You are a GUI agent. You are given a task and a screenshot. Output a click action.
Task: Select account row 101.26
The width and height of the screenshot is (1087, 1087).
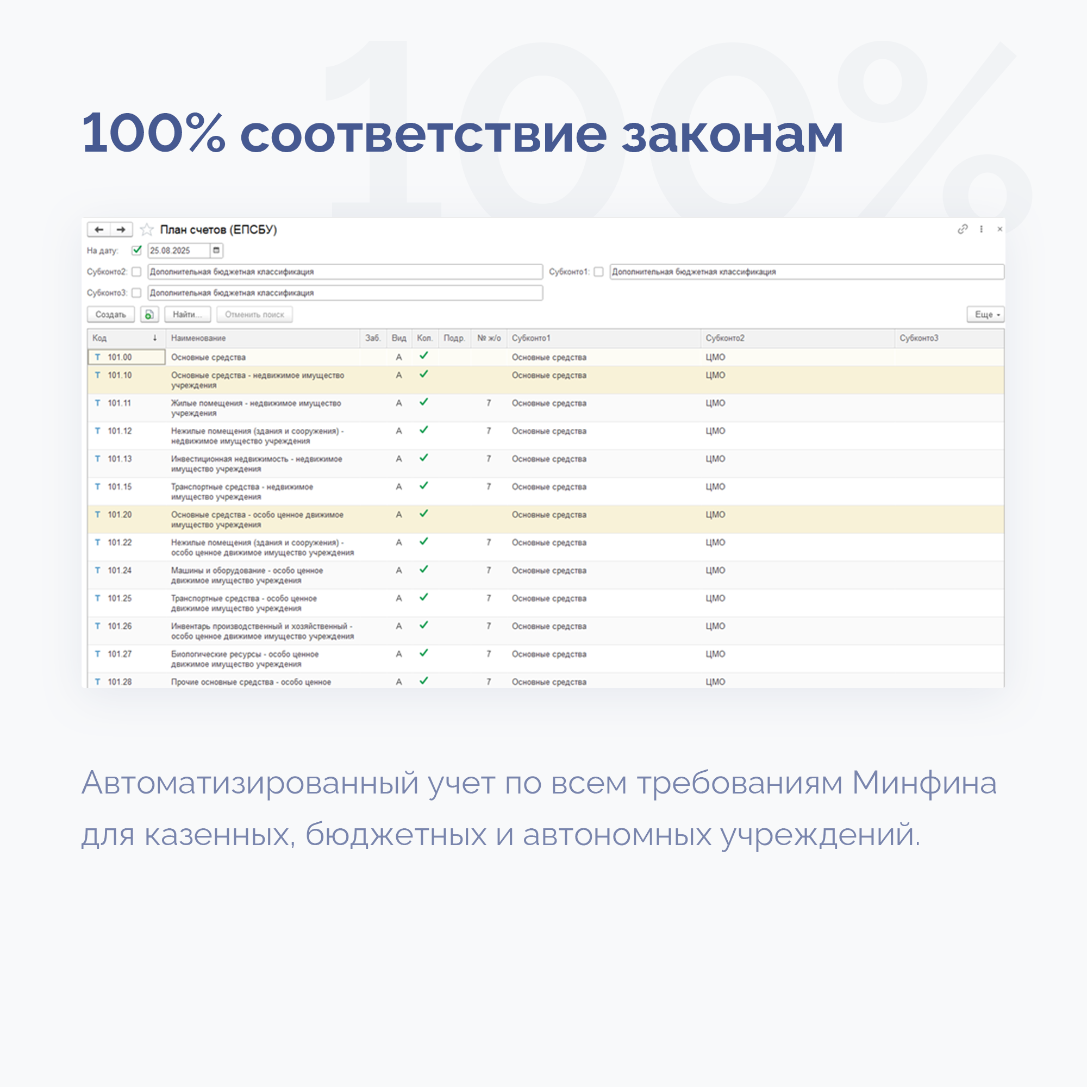(546, 630)
